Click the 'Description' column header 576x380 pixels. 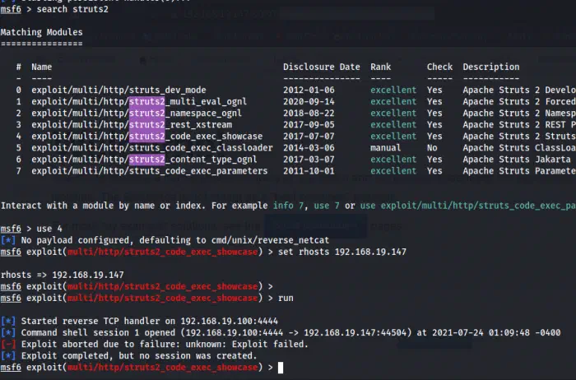click(491, 67)
